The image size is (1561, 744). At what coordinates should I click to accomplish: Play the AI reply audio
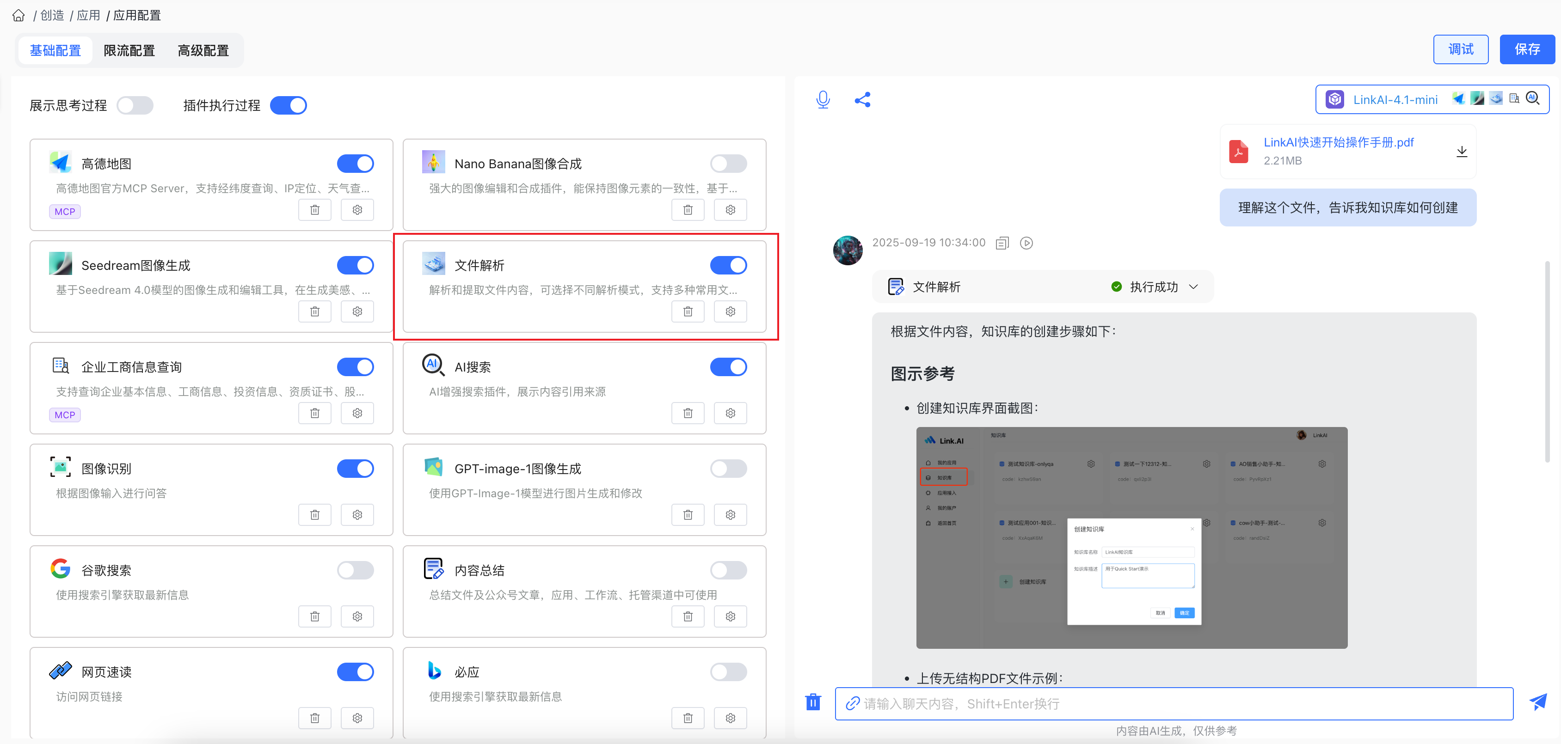(x=1026, y=243)
